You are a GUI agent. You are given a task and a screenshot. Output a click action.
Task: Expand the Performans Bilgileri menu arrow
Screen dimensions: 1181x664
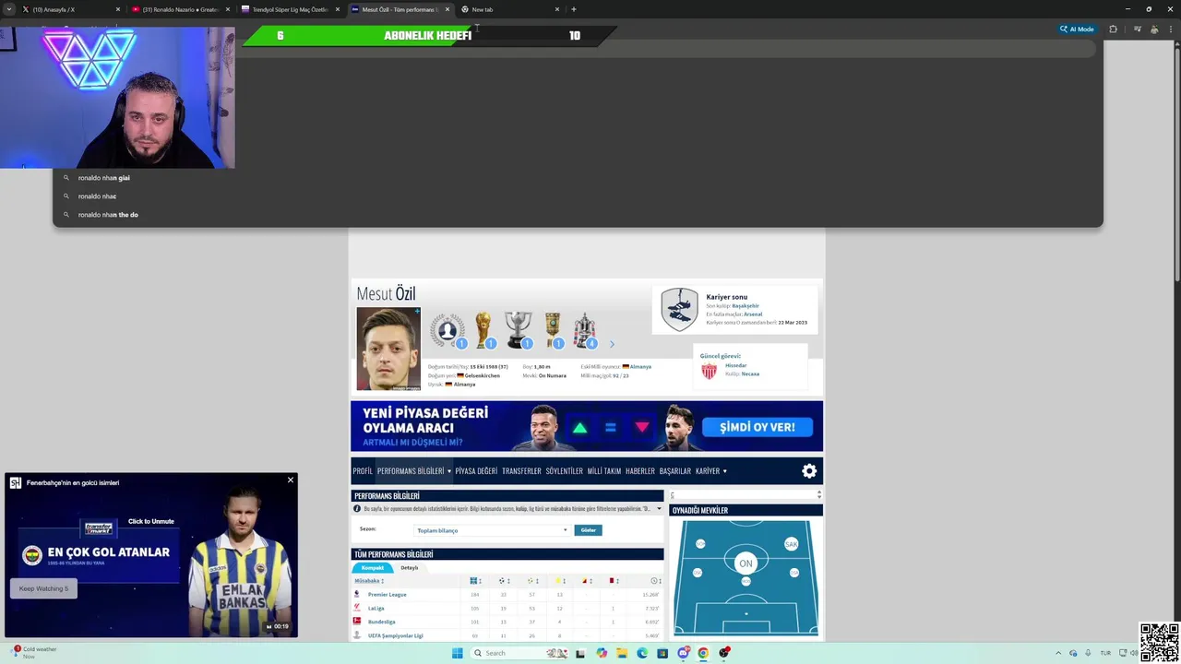pos(449,471)
